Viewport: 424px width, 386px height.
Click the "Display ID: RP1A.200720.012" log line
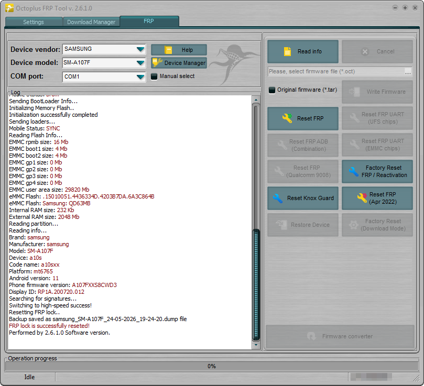click(47, 292)
